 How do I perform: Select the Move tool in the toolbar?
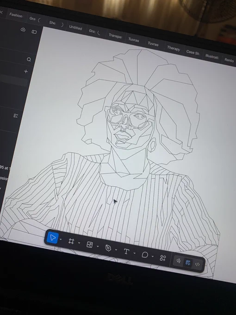click(x=53, y=238)
